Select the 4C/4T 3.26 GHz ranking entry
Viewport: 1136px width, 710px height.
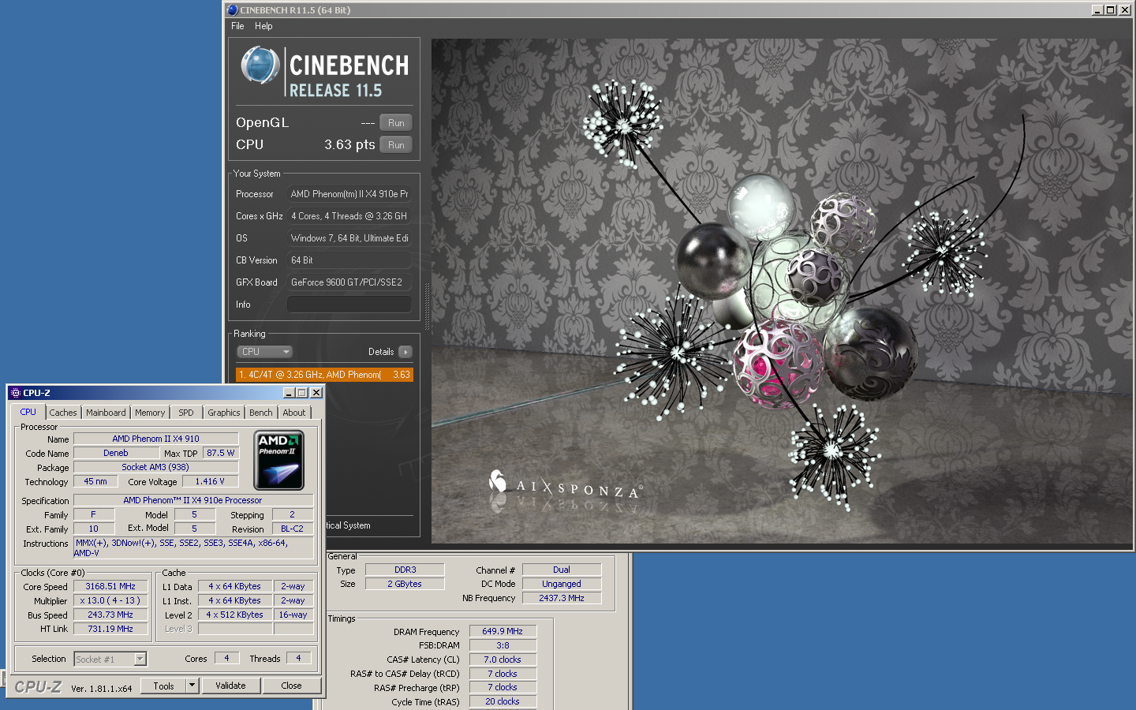(324, 375)
